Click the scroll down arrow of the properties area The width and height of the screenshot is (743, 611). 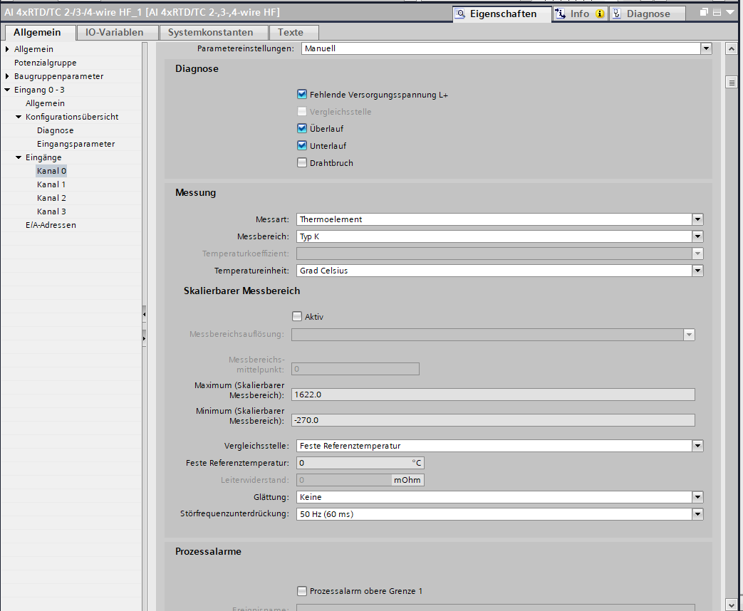coord(731,603)
